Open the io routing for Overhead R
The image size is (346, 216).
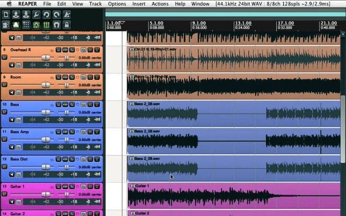click(x=58, y=50)
